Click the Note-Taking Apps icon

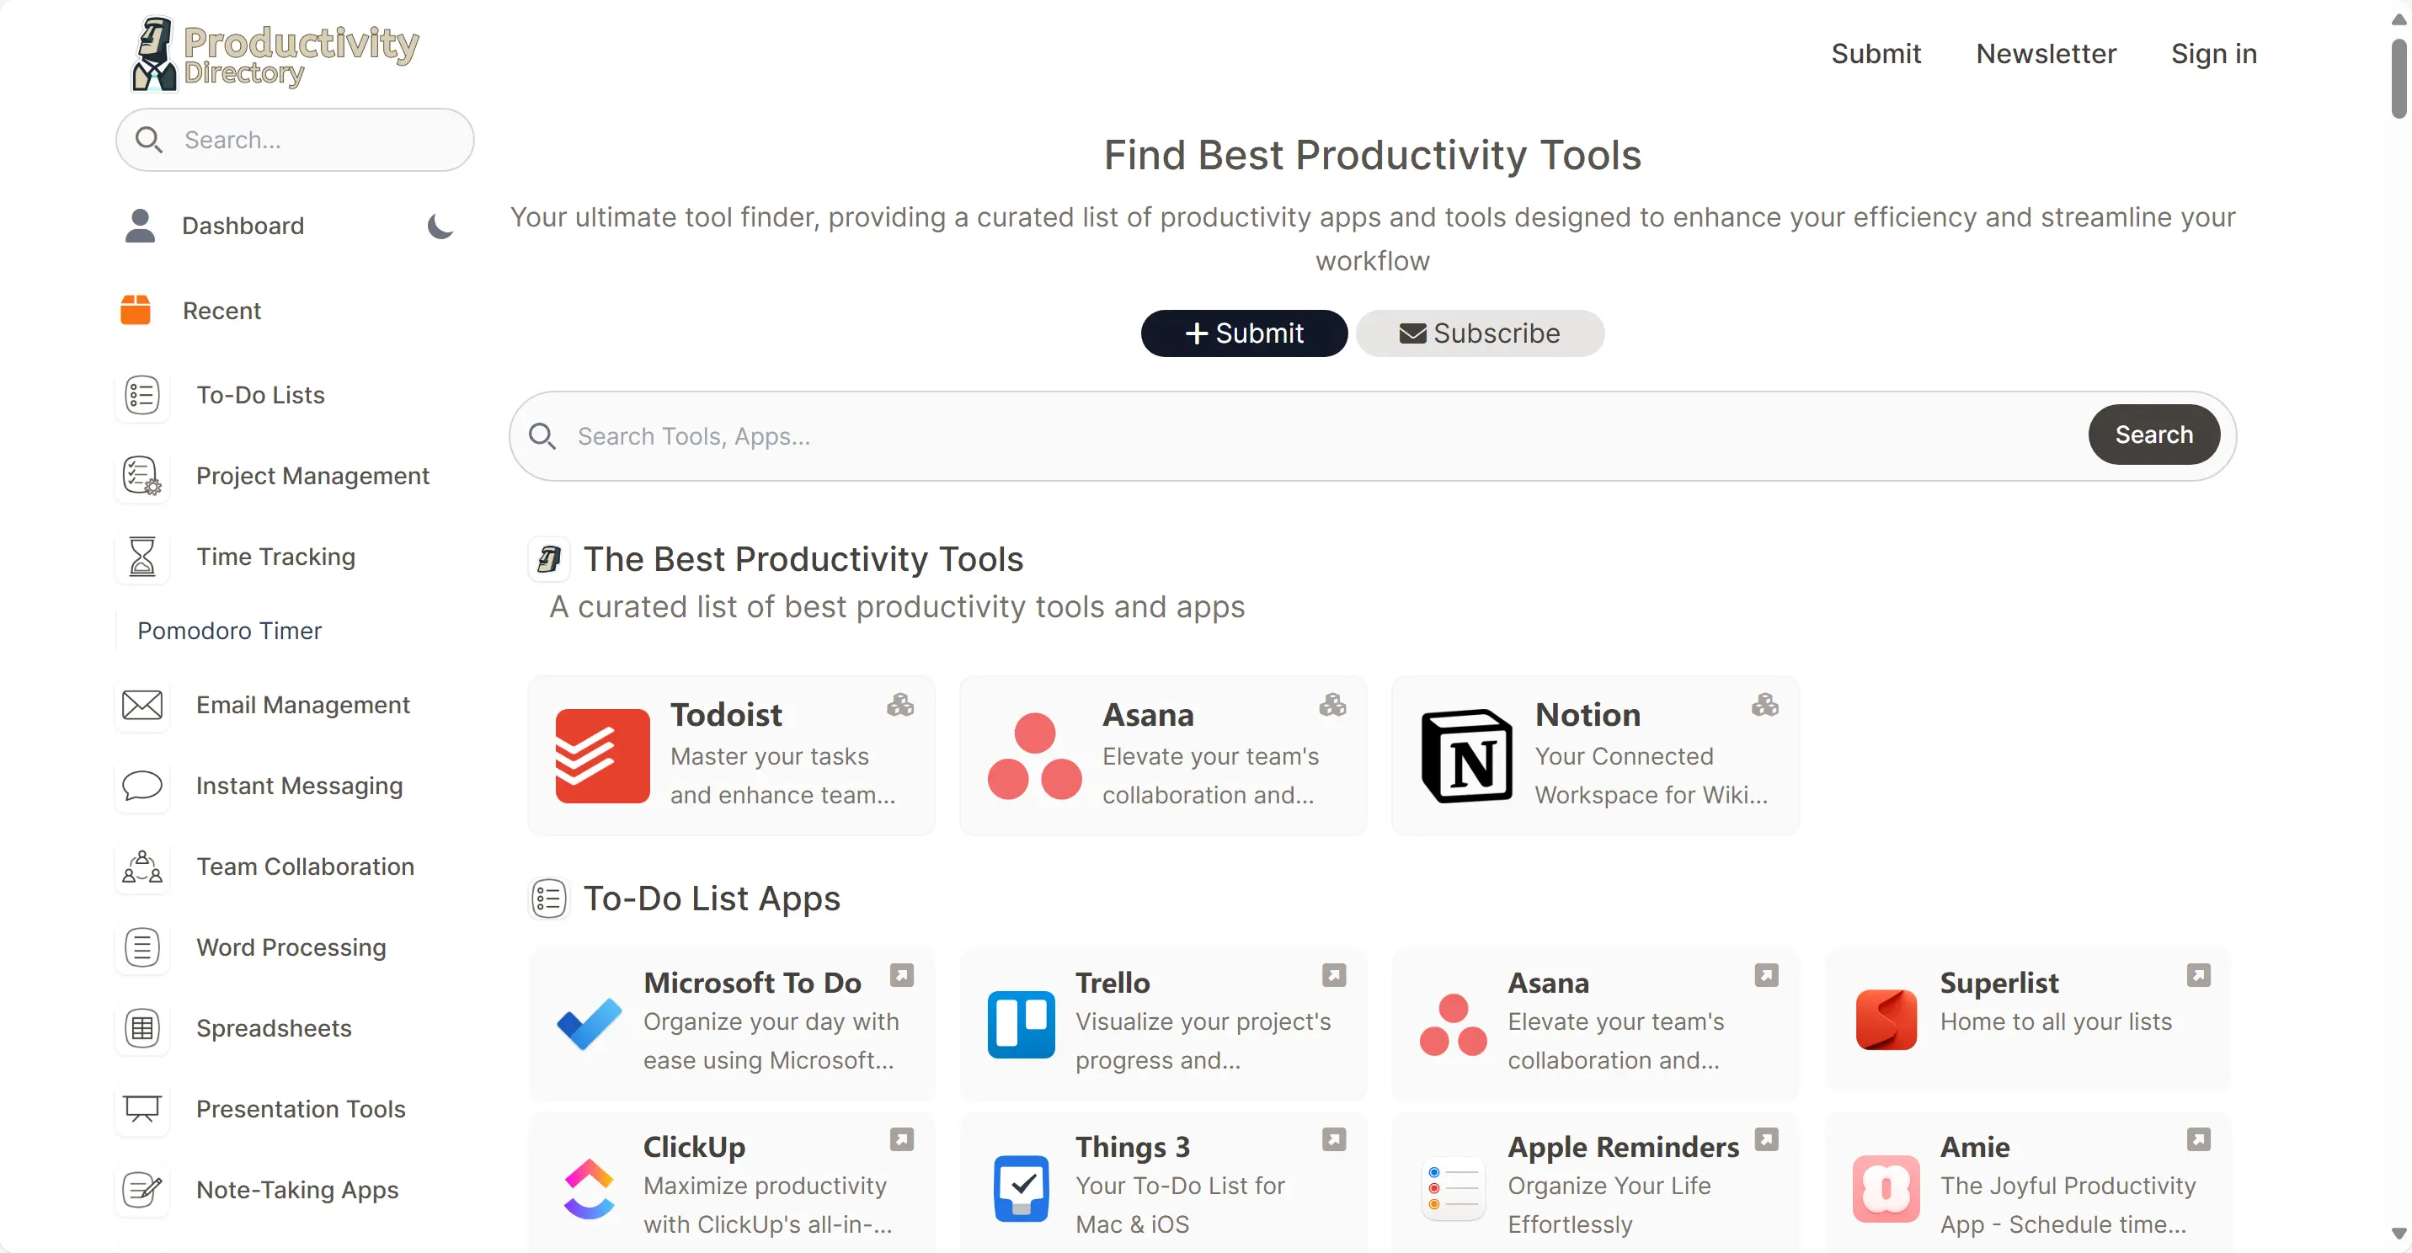coord(142,1190)
